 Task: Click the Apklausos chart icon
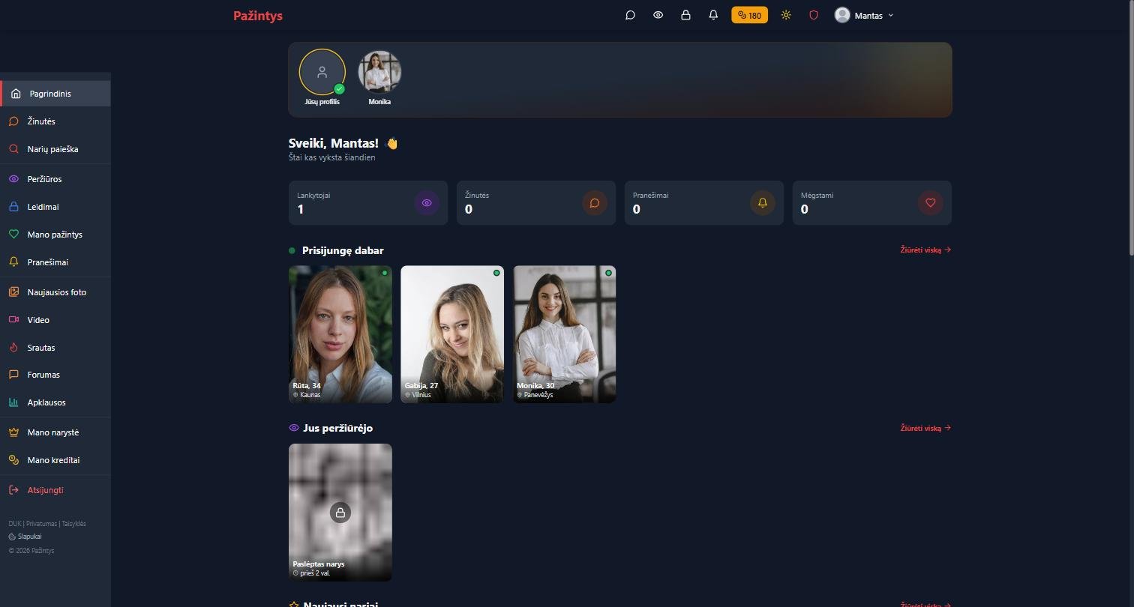pos(13,402)
